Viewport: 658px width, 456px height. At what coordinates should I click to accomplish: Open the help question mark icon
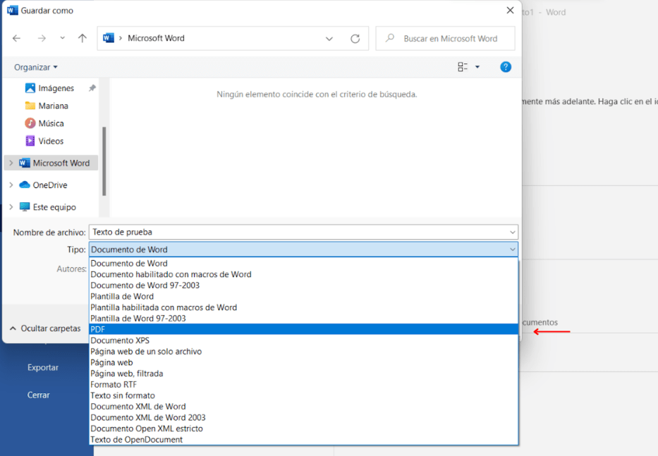tap(505, 67)
